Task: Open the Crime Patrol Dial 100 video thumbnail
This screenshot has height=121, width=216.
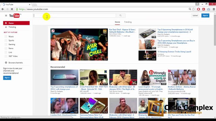Action: tap(94, 77)
